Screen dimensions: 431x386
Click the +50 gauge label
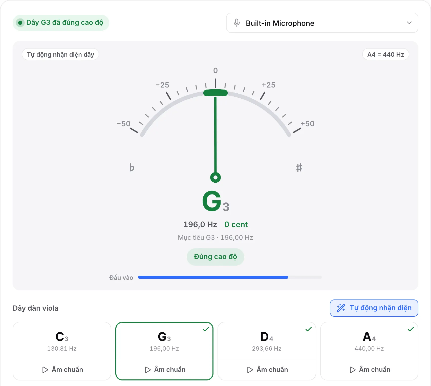(308, 124)
